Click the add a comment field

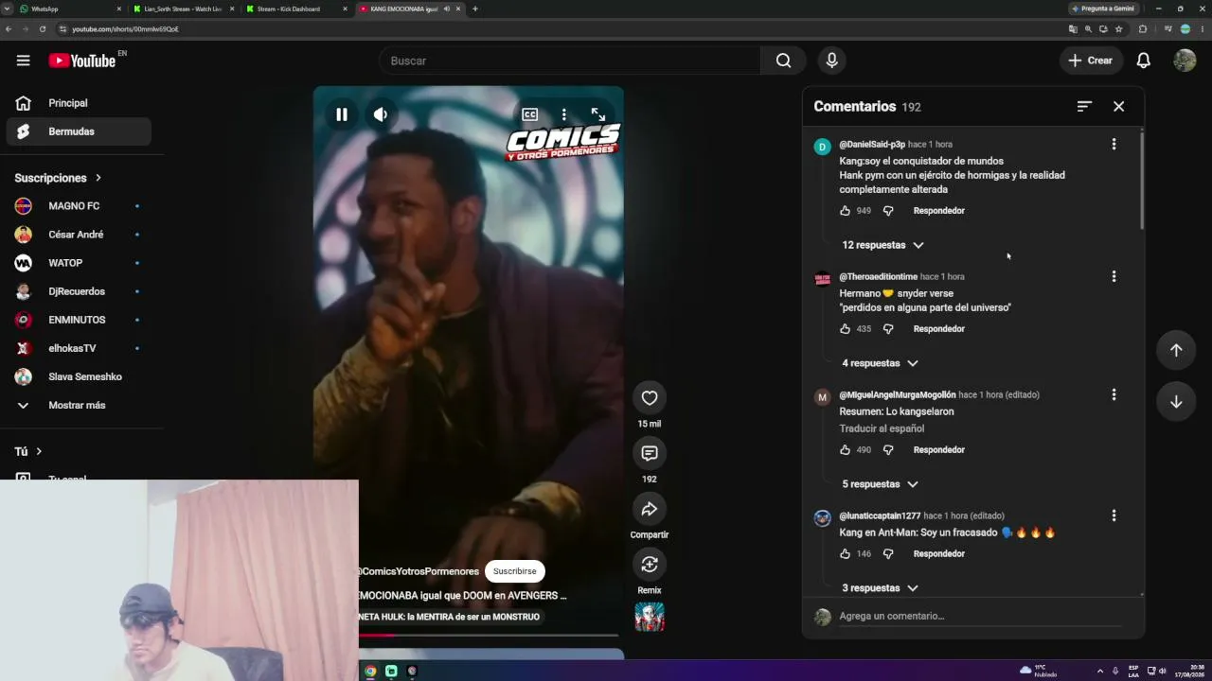pyautogui.click(x=980, y=616)
